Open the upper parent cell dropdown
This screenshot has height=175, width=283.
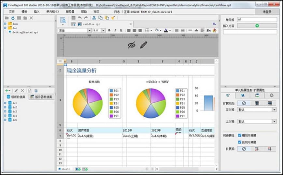(274, 121)
